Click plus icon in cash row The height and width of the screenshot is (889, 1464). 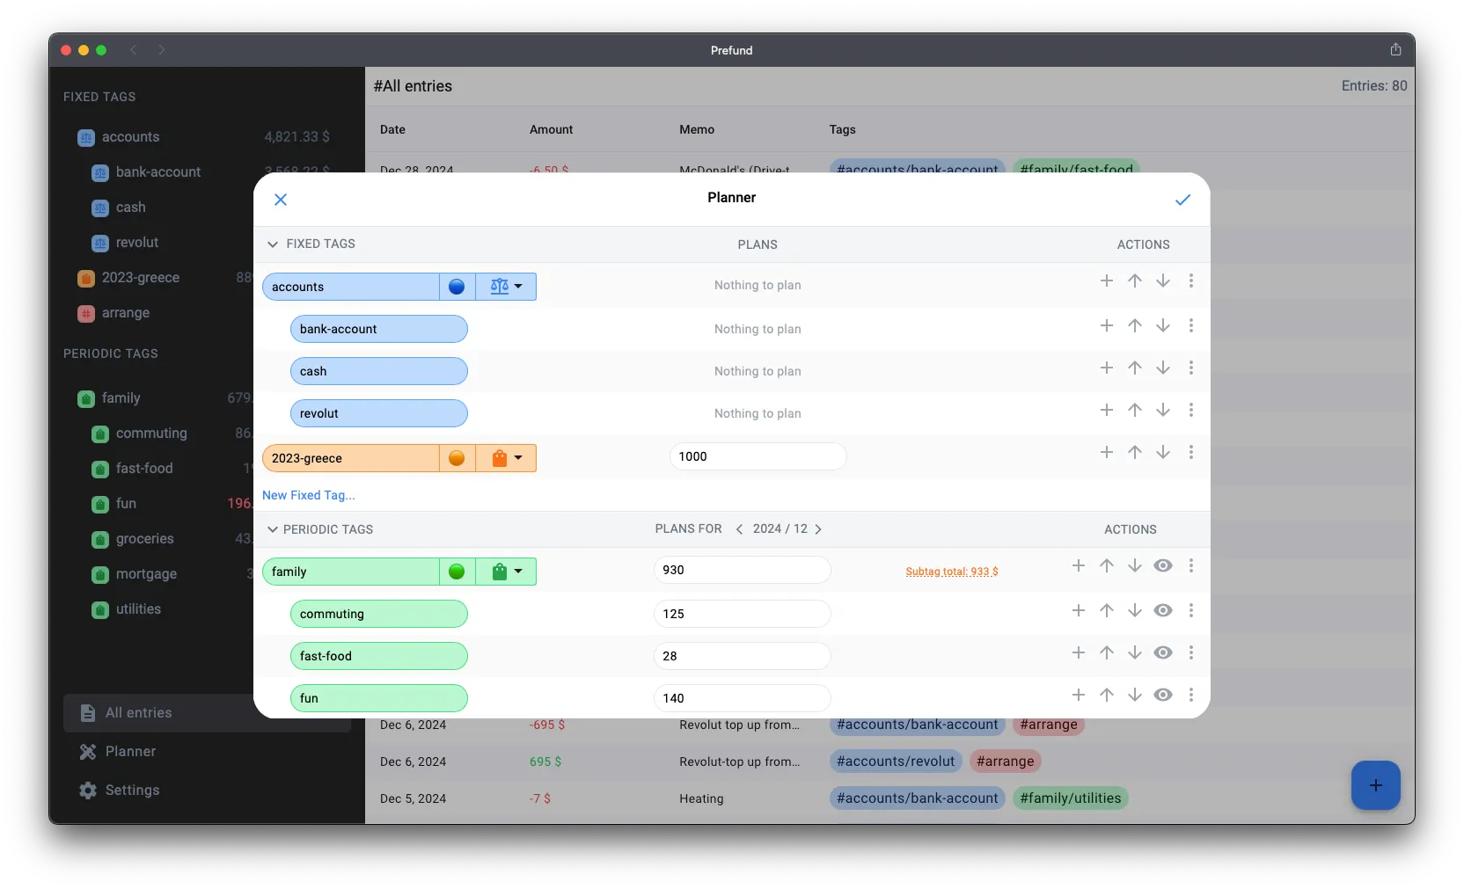coord(1107,368)
